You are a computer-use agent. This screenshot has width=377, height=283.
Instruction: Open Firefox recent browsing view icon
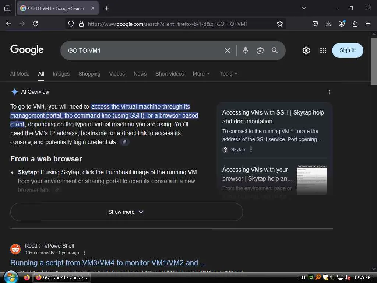pos(7,8)
